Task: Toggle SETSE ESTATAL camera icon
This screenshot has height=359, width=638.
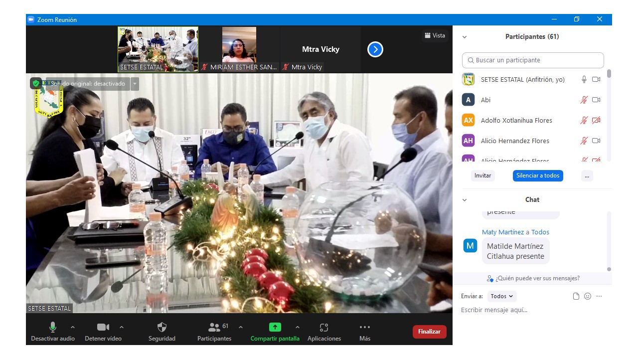Action: (596, 79)
